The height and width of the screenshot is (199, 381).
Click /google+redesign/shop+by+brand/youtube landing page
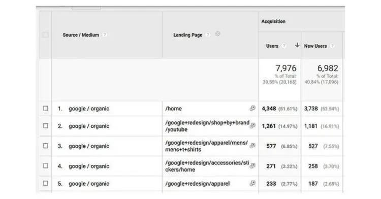[207, 126]
